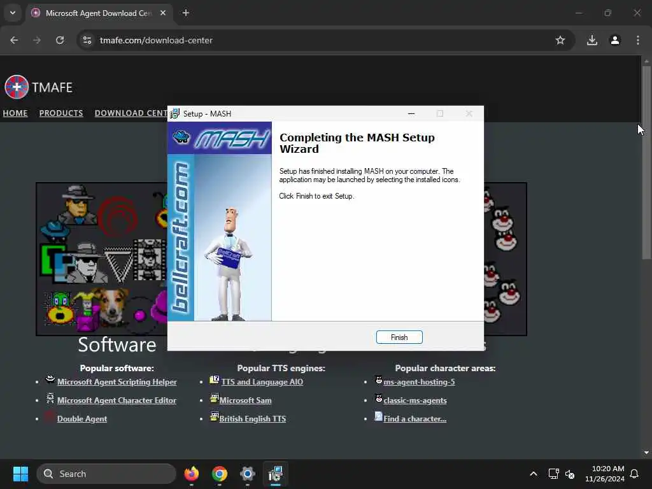Click the page vertical scrollbar thumb
Viewport: 652px width, 489px height.
[646, 162]
